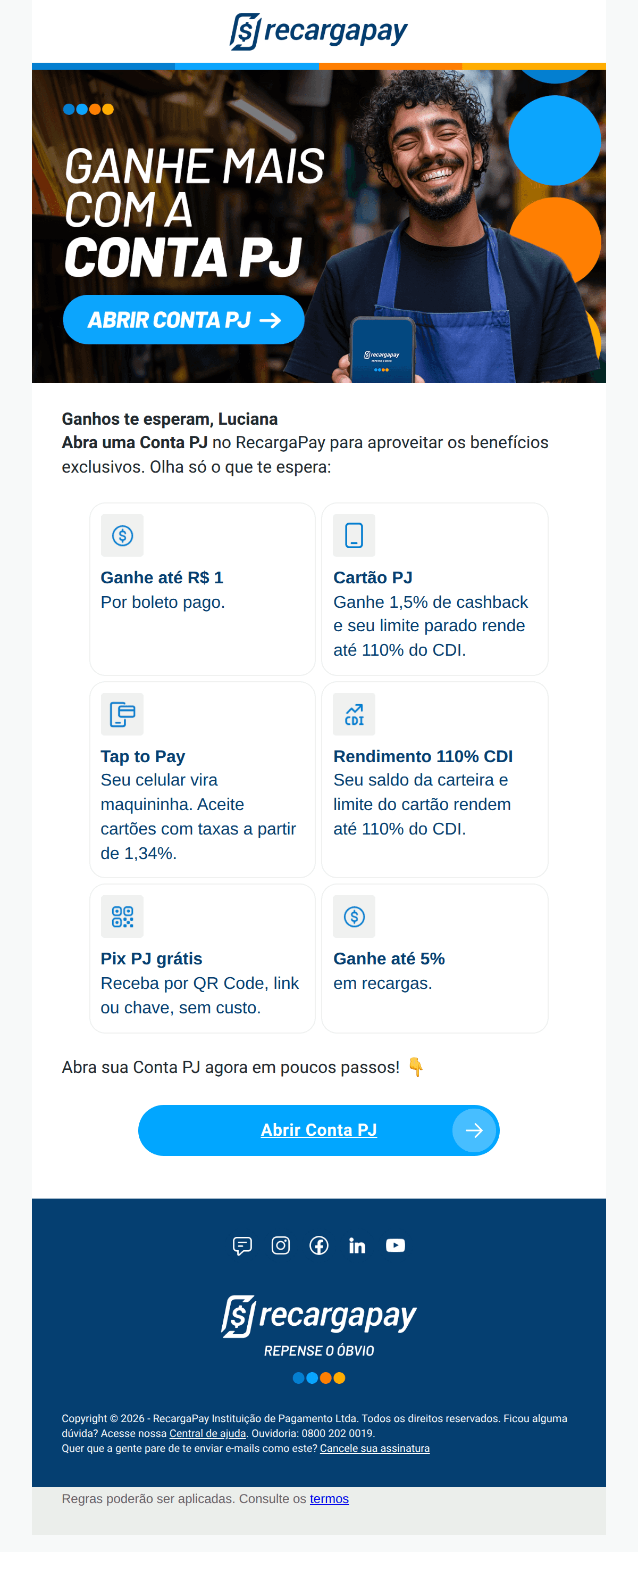
Task: Open the LinkedIn icon in footer
Action: (x=357, y=1246)
